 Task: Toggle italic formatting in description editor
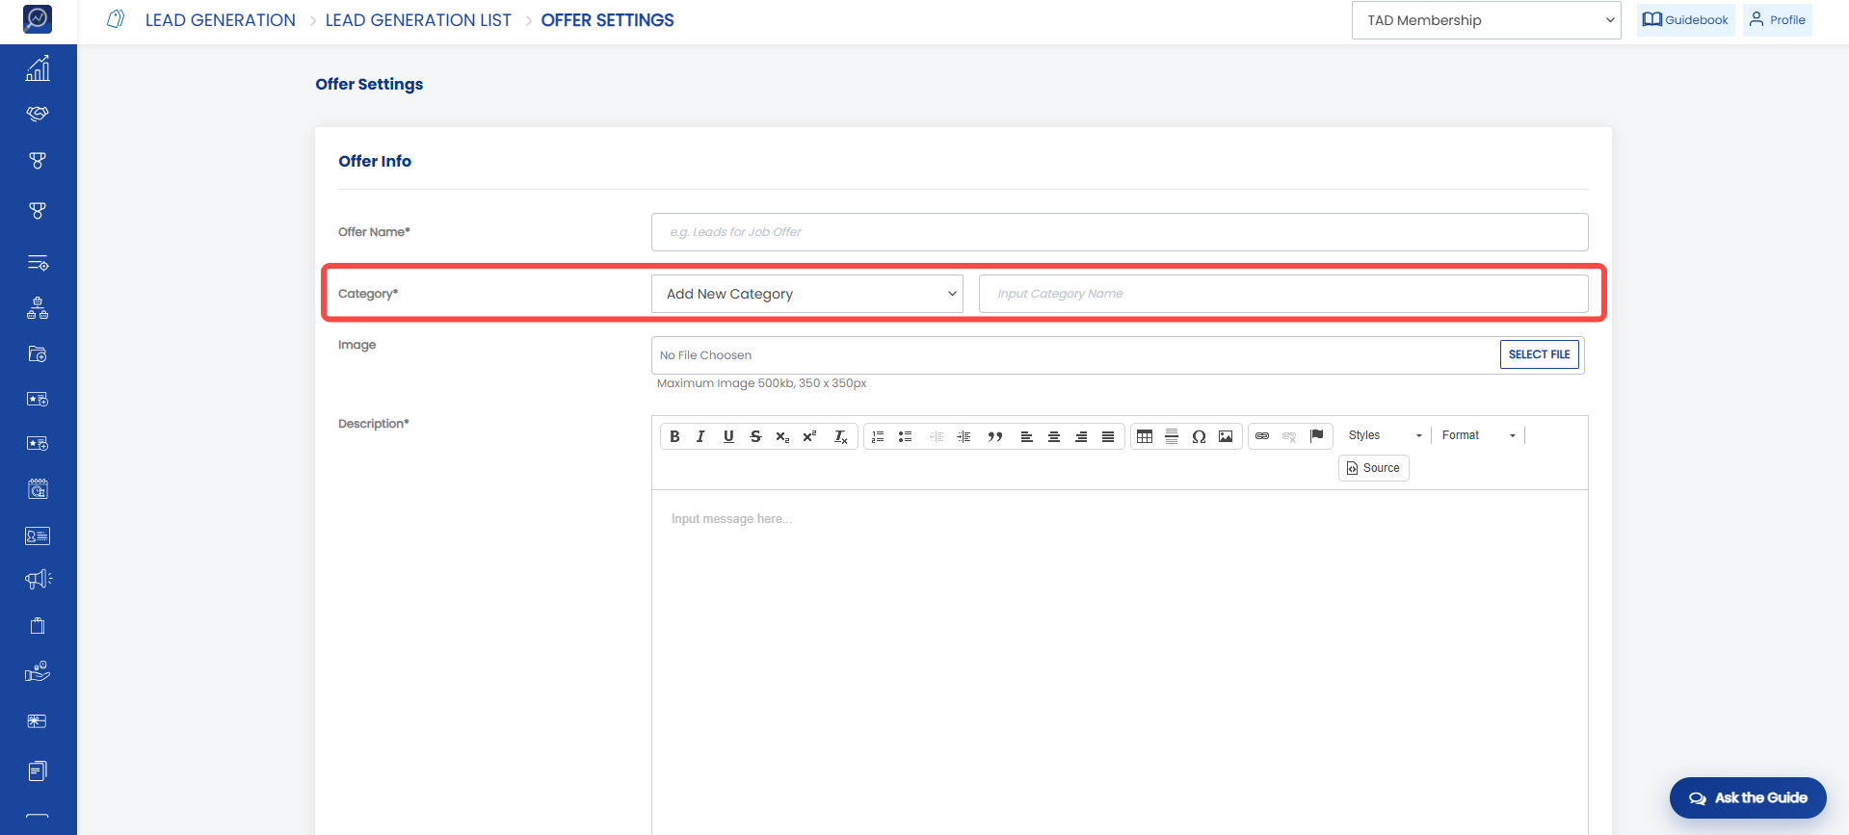click(700, 436)
